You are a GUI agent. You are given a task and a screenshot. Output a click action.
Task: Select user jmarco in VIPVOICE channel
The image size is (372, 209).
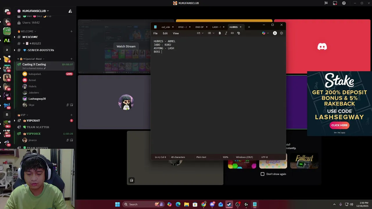(47, 140)
